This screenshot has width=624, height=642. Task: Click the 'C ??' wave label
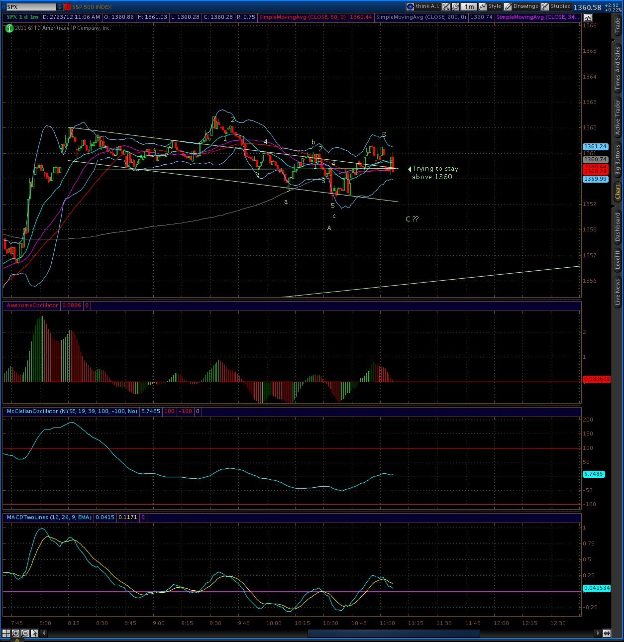(x=412, y=219)
